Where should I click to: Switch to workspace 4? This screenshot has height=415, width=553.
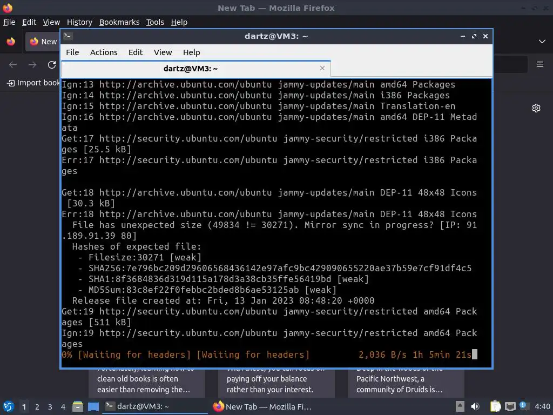tap(63, 407)
